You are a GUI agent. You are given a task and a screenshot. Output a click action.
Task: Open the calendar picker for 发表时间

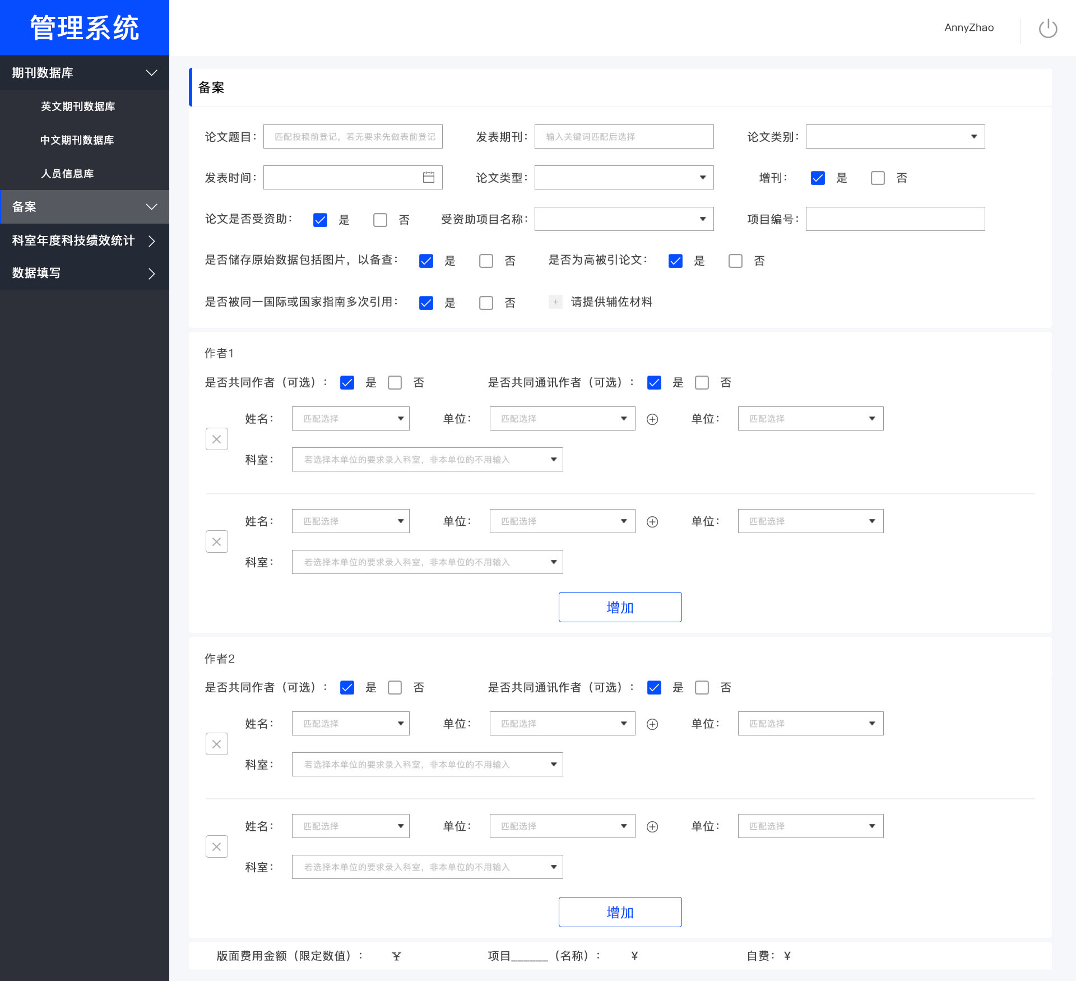tap(429, 178)
